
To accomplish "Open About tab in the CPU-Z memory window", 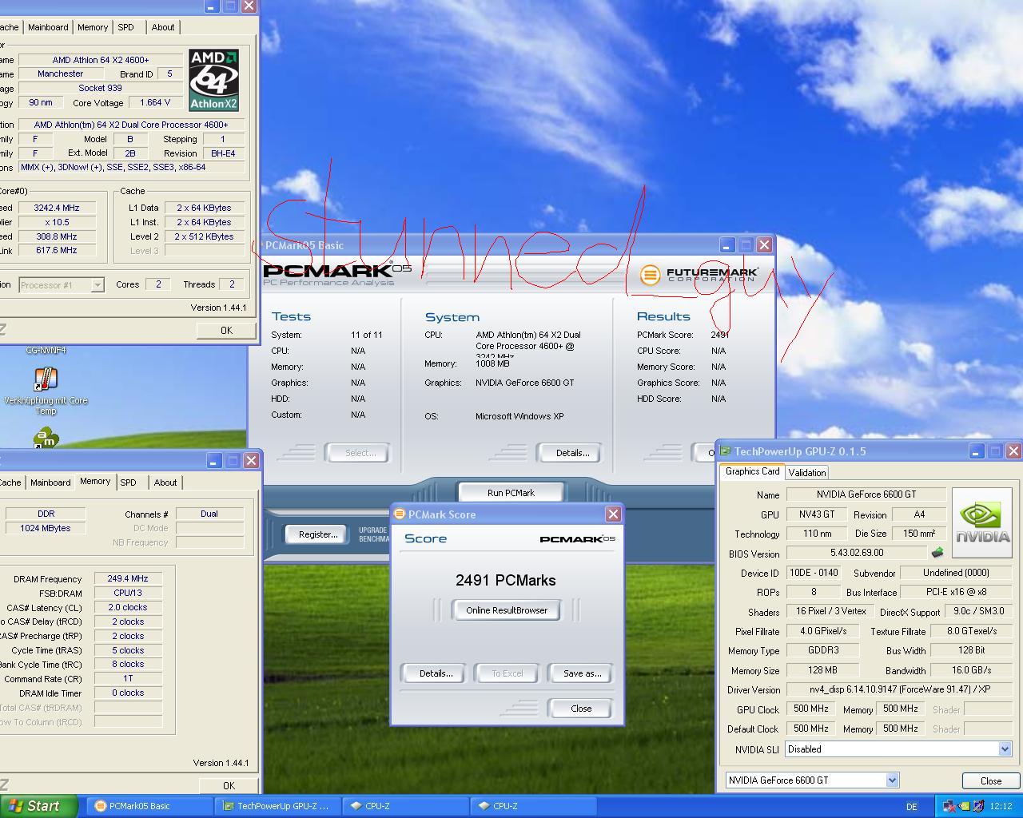I will point(165,482).
